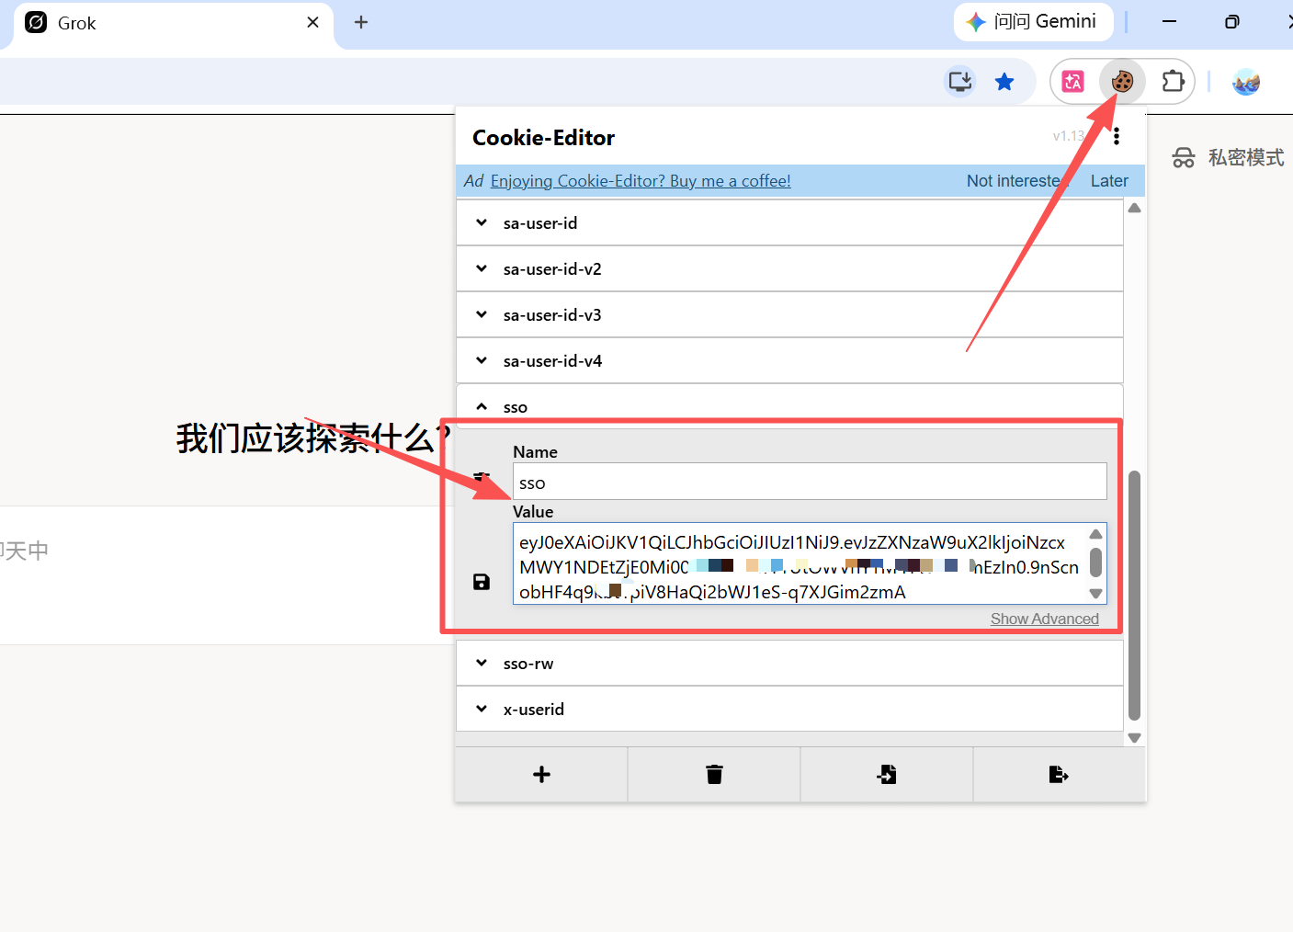The width and height of the screenshot is (1293, 932).
Task: Click the translate extension icon
Action: pyautogui.click(x=1072, y=82)
